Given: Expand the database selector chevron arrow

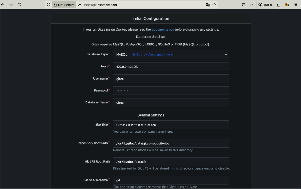Looking at the screenshot, I should [226, 55].
